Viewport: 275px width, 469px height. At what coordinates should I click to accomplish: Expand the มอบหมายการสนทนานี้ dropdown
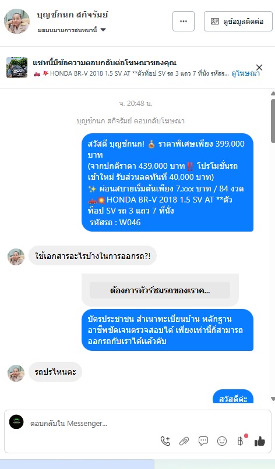click(72, 30)
